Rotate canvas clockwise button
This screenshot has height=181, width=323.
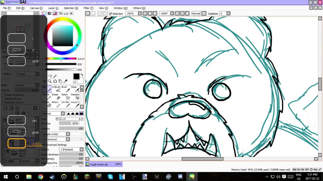coord(182,14)
